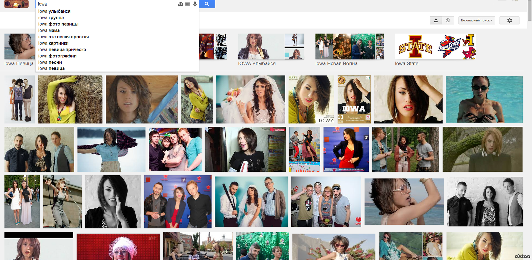Open photo of performer in white netted hat
532x260 pixels.
pos(118,247)
